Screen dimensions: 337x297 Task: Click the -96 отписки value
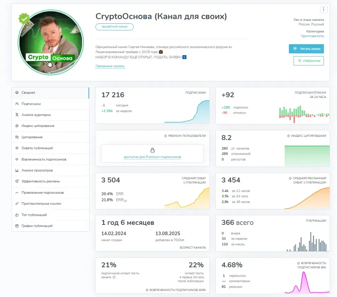point(225,113)
